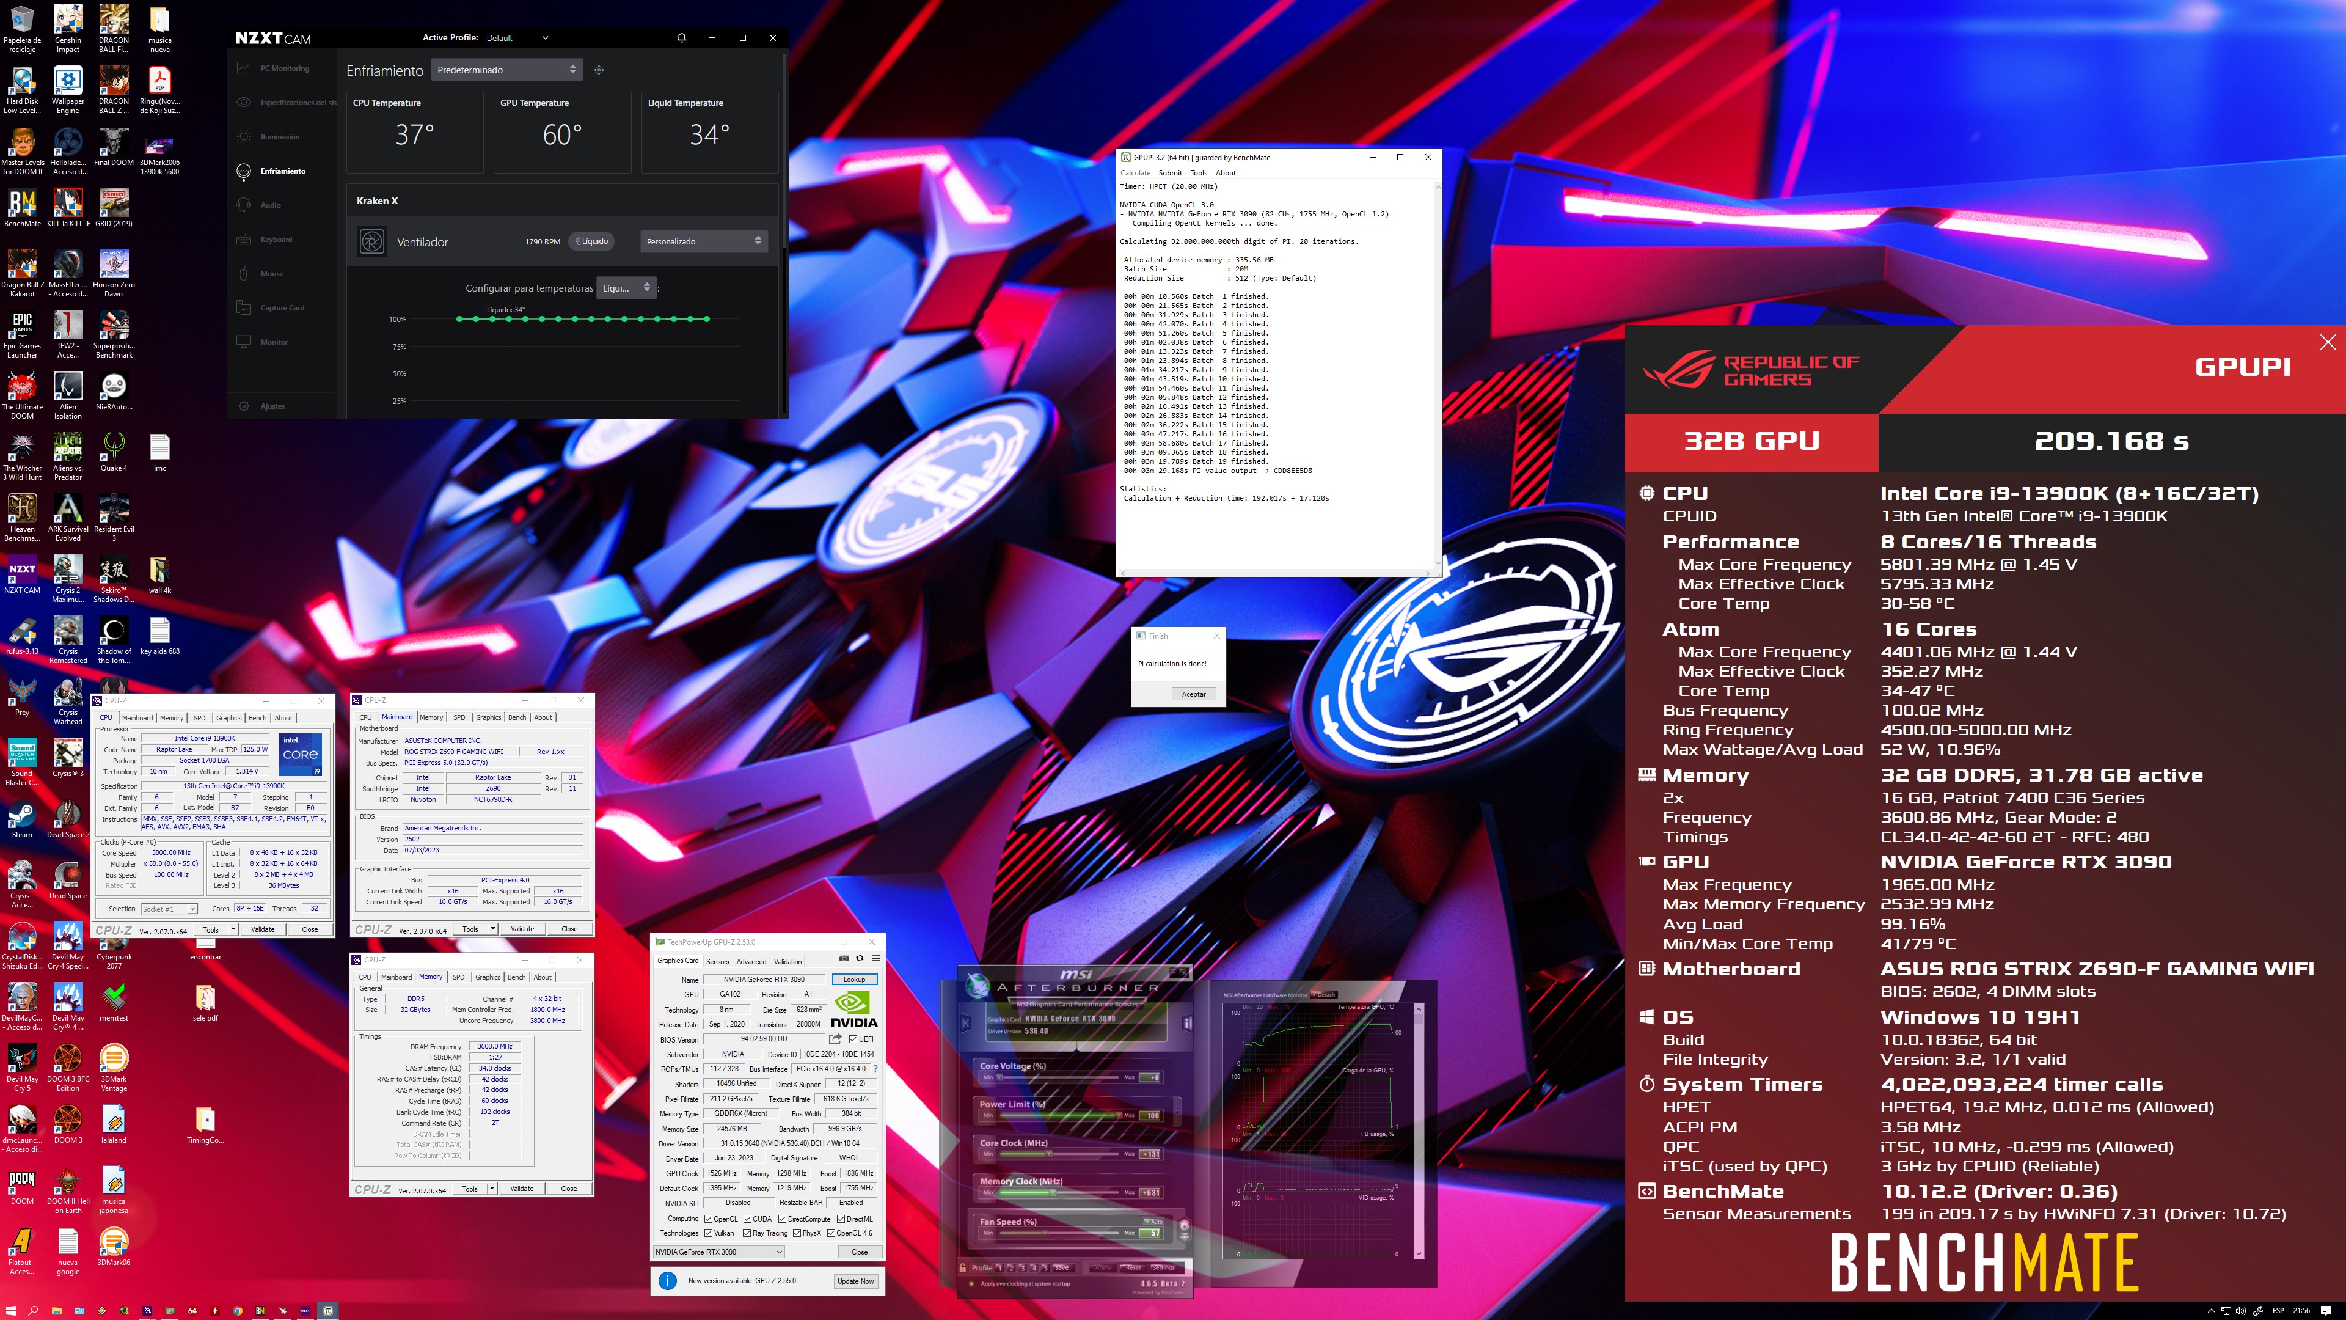Click Windows Start button
The image size is (2346, 1320).
point(11,1311)
